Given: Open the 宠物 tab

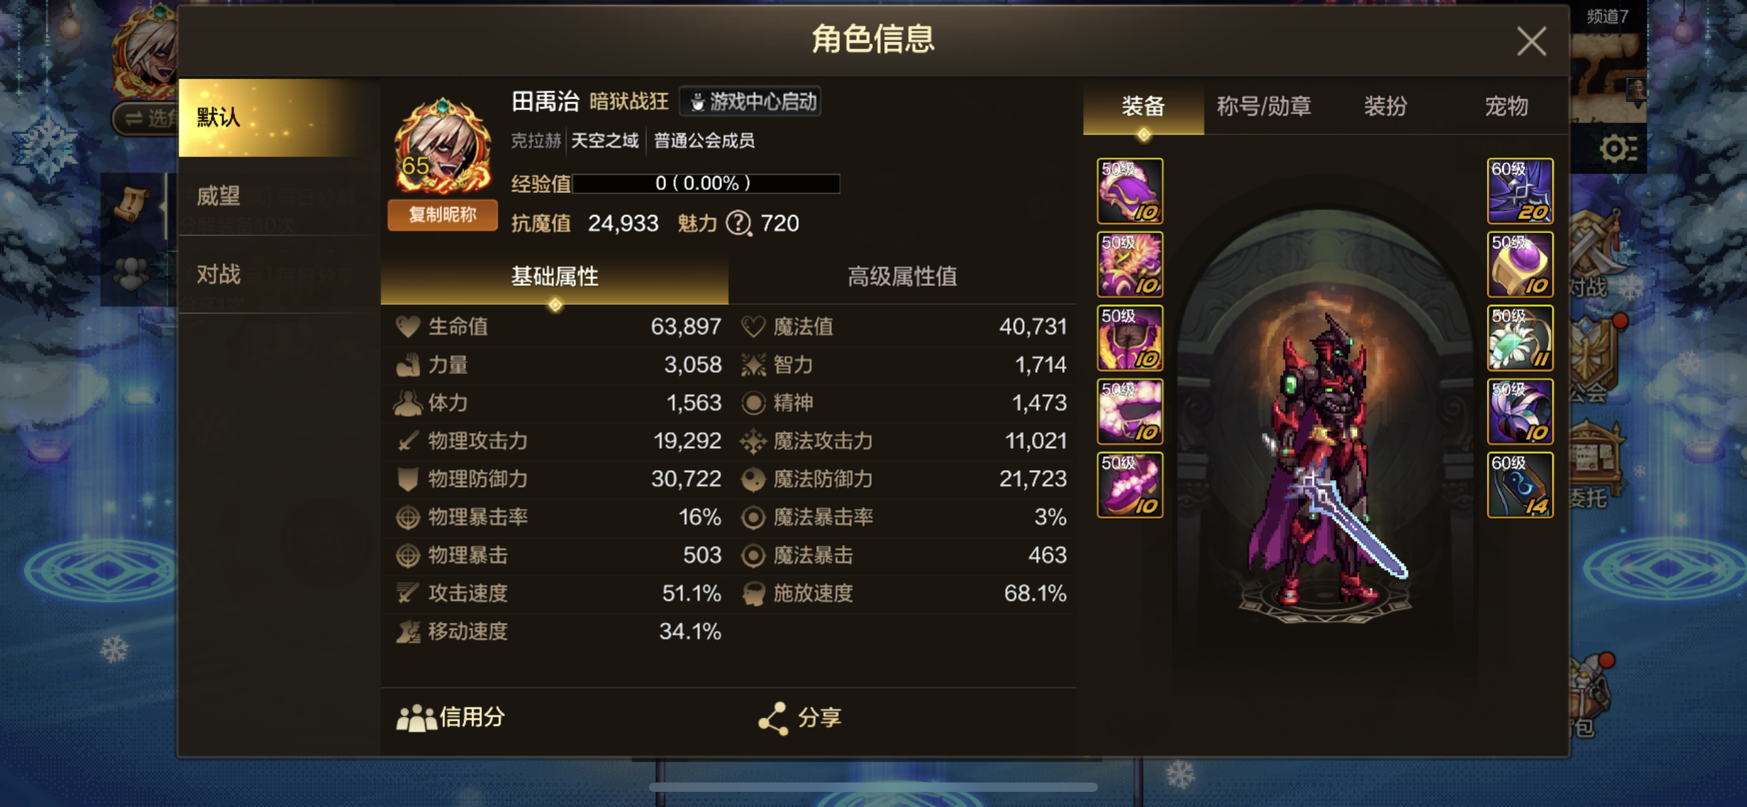Looking at the screenshot, I should point(1506,106).
